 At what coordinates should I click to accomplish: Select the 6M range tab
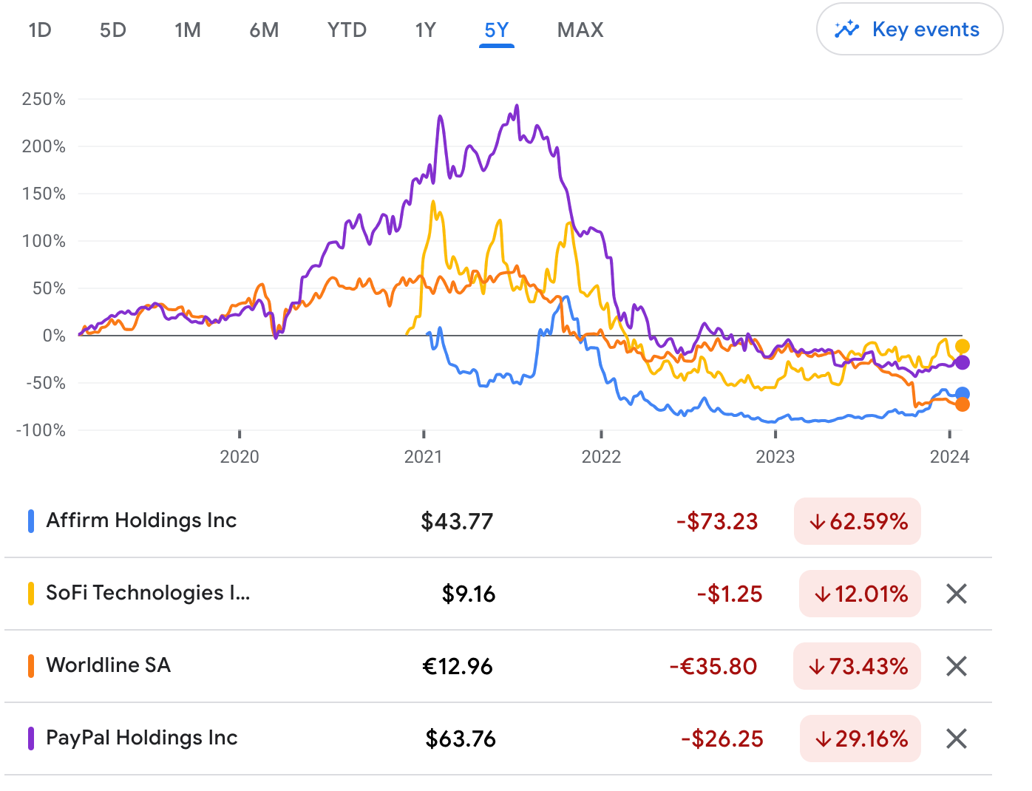click(264, 30)
